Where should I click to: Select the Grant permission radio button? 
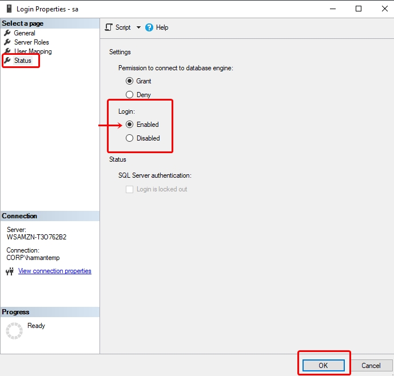pyautogui.click(x=129, y=81)
